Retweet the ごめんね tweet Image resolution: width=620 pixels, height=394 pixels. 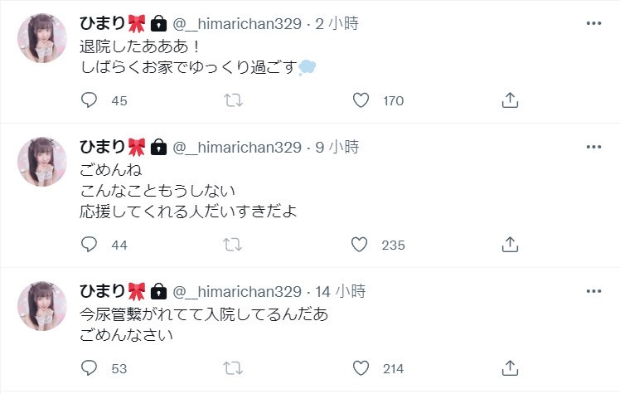coord(233,245)
